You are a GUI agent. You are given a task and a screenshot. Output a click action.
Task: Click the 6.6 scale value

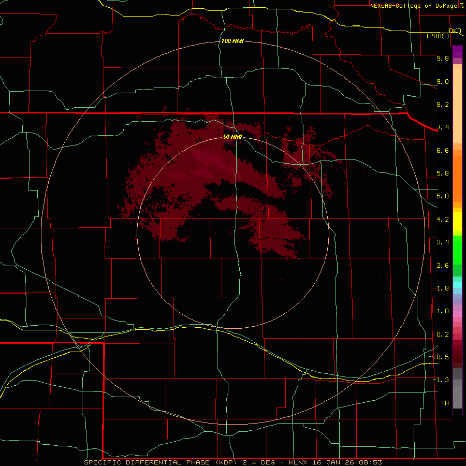tap(443, 150)
